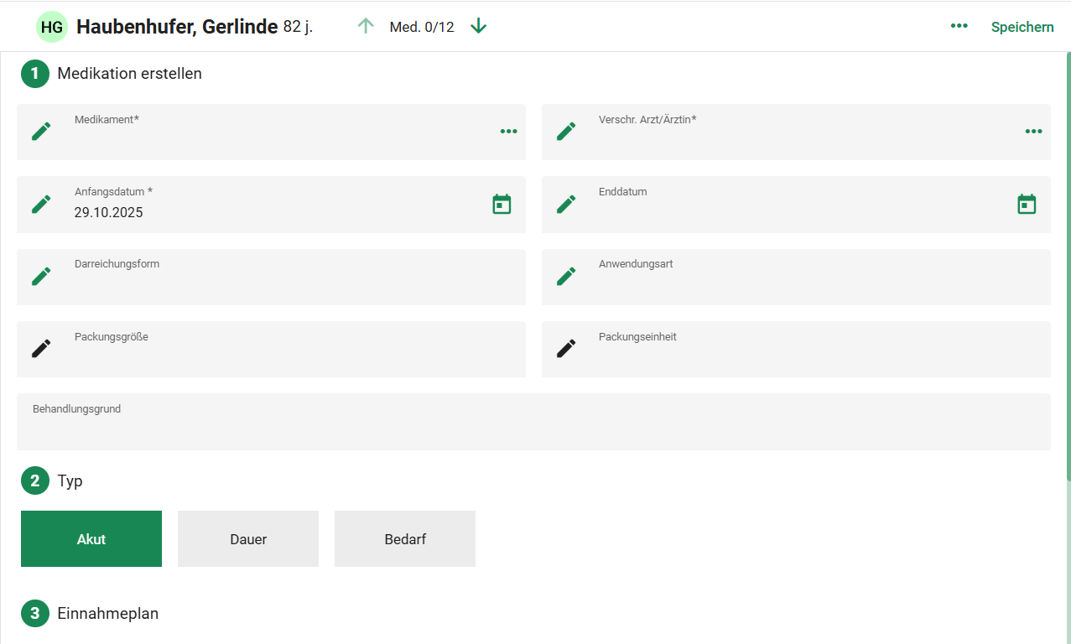Screen dimensions: 1071x644
Task: Open the header three-dot menu beside Speichern
Action: (x=959, y=27)
